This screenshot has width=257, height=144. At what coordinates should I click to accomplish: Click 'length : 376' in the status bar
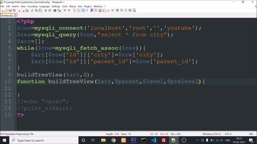click(112, 134)
